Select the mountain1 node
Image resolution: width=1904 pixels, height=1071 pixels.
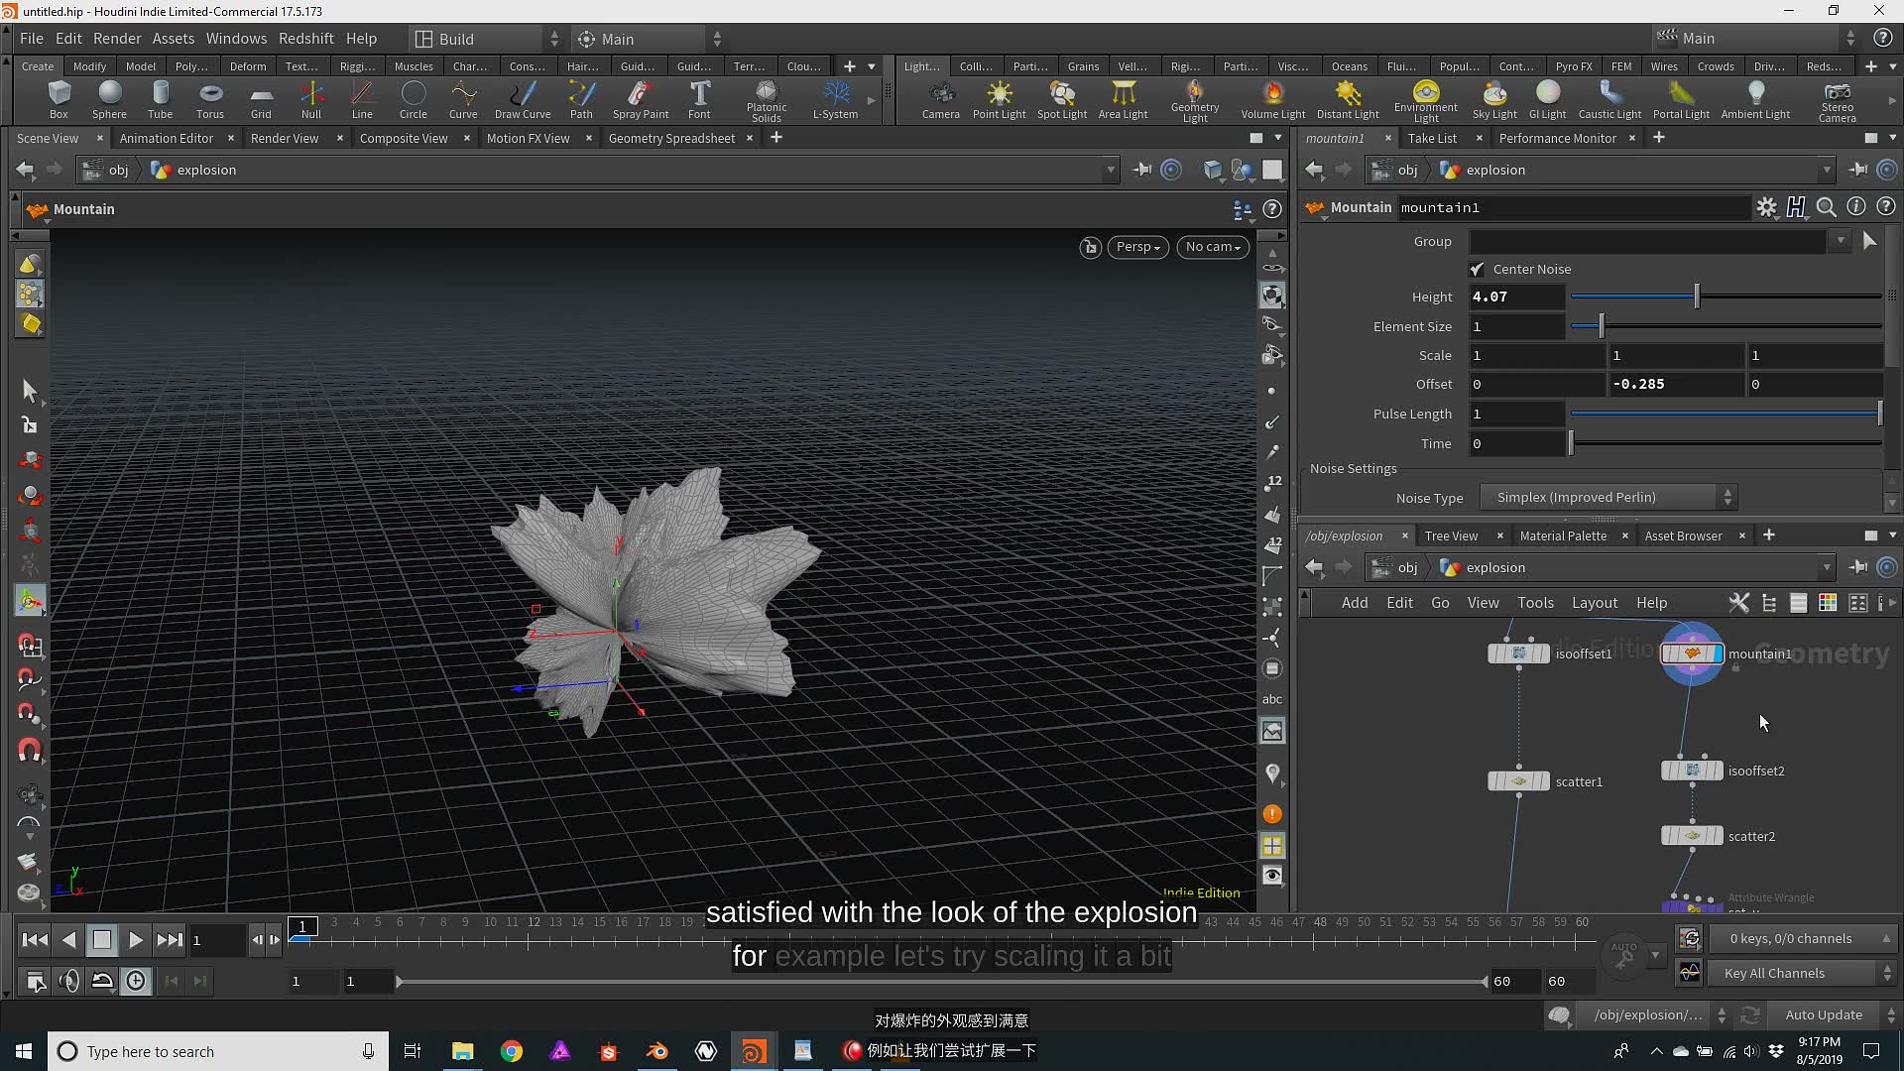pos(1692,654)
